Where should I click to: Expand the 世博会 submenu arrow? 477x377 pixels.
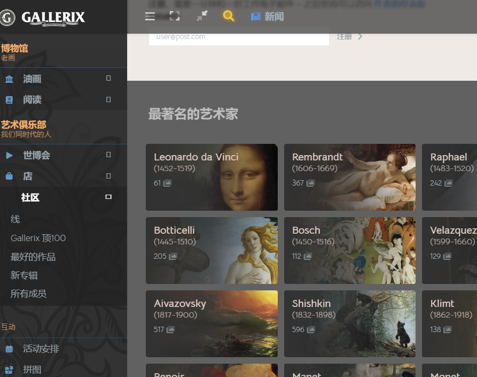pos(108,155)
